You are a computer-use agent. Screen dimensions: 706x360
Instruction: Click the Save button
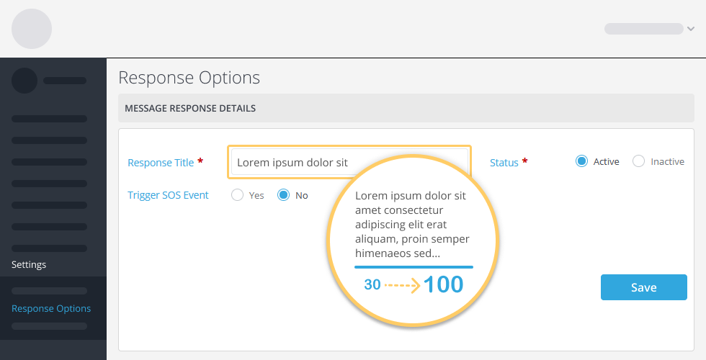coord(644,287)
